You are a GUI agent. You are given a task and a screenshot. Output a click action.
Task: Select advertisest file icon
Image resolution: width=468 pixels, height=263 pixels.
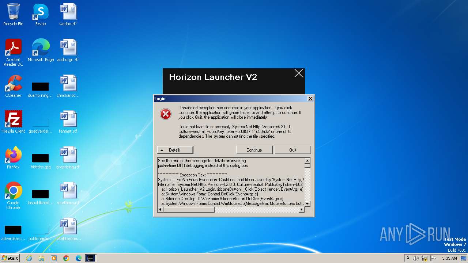13,232
